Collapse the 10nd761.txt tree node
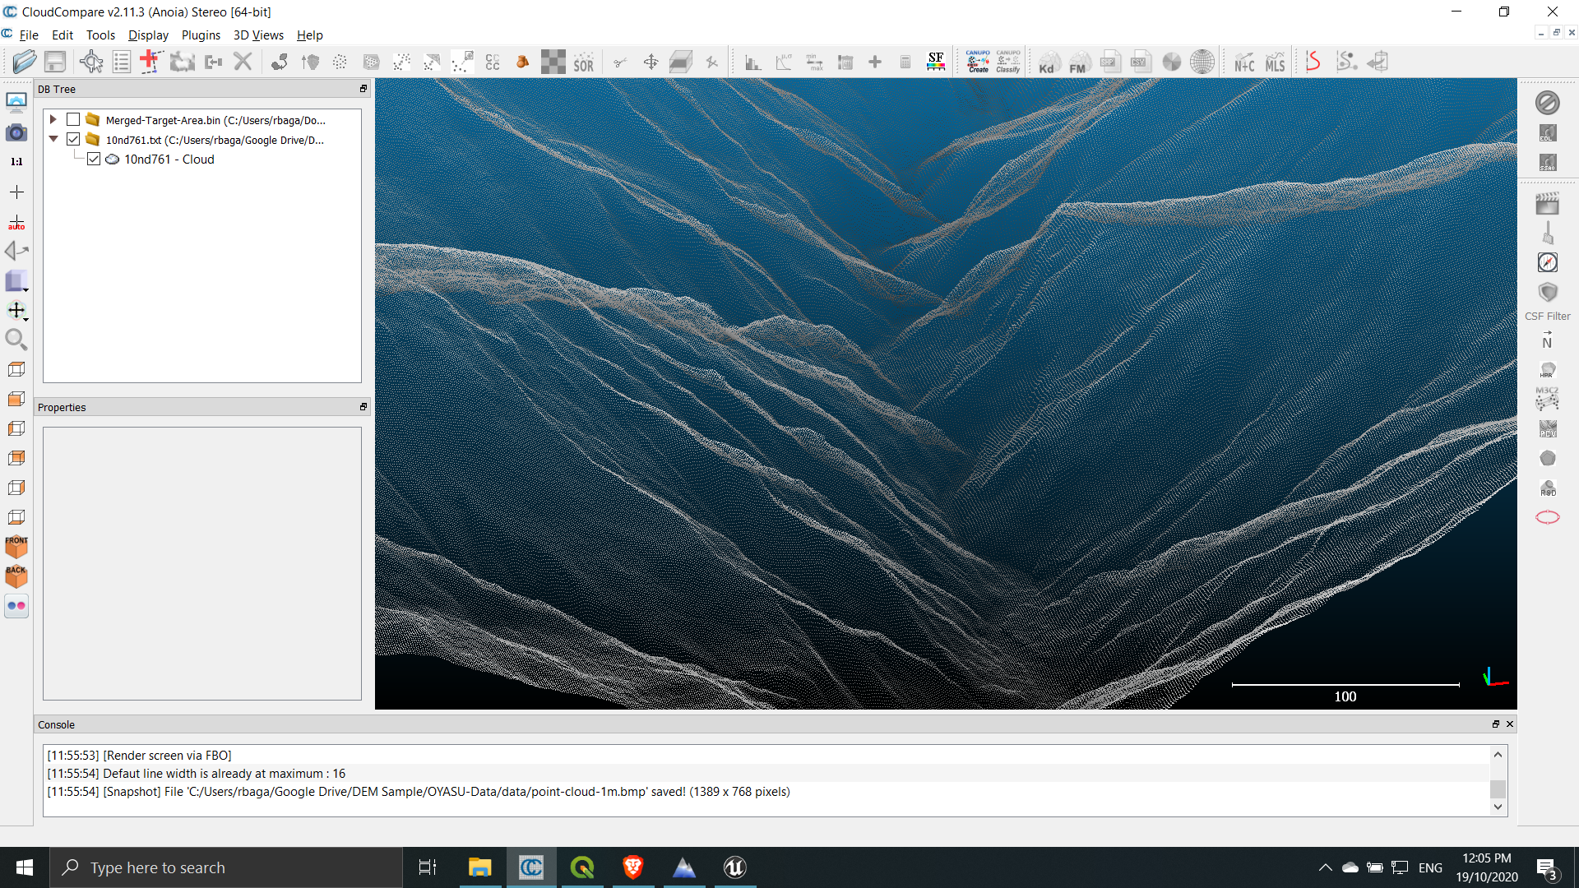The width and height of the screenshot is (1579, 888). (53, 139)
